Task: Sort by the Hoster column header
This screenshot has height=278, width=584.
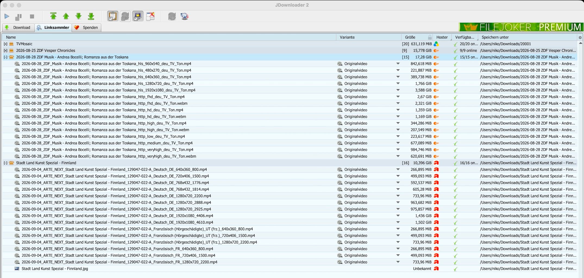Action: click(x=442, y=37)
